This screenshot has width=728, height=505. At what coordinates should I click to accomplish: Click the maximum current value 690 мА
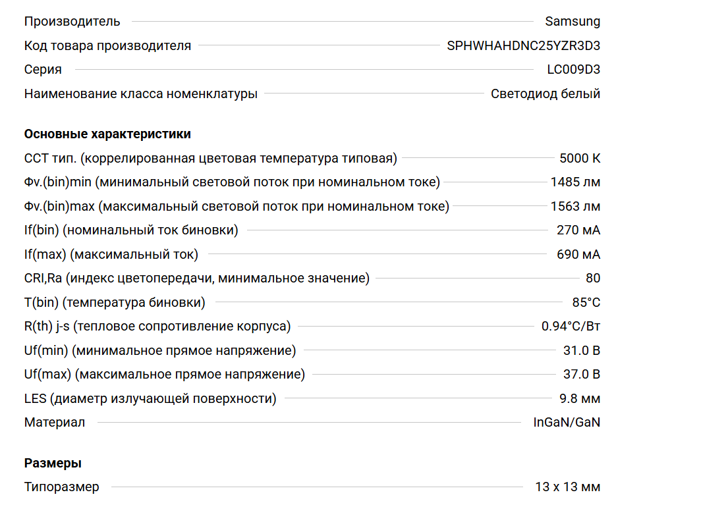point(578,254)
